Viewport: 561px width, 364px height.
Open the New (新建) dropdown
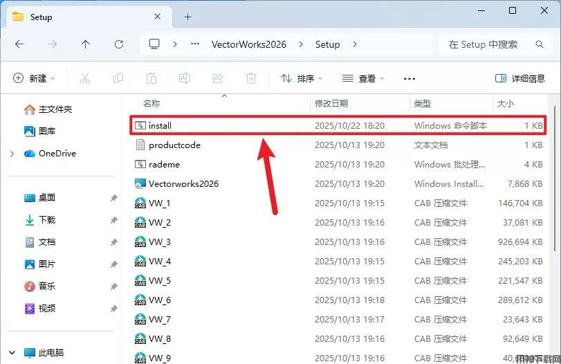click(x=34, y=78)
